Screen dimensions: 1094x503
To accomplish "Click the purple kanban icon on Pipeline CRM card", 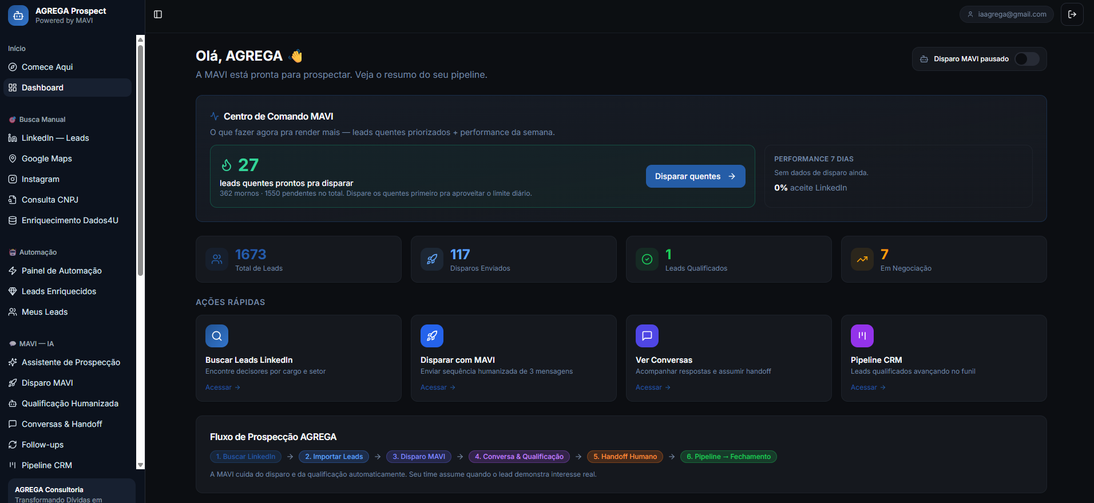I will [x=862, y=336].
